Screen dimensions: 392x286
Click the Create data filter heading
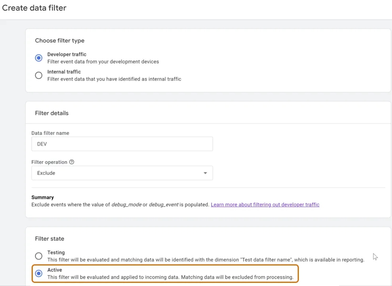point(34,8)
